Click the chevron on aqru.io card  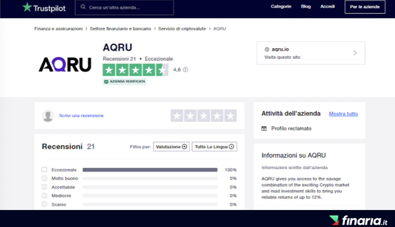pos(355,53)
